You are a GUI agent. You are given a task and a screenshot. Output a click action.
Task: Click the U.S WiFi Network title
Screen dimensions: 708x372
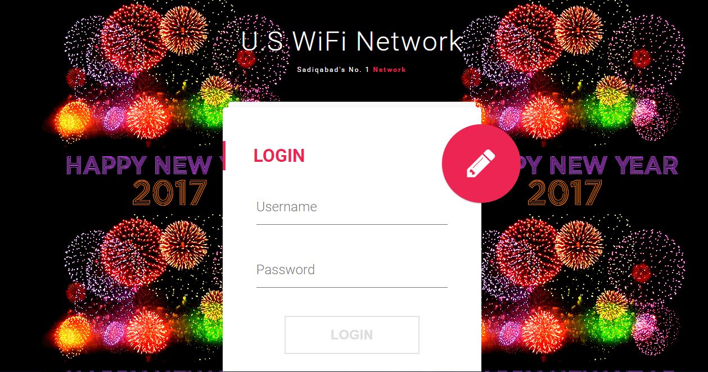click(351, 42)
